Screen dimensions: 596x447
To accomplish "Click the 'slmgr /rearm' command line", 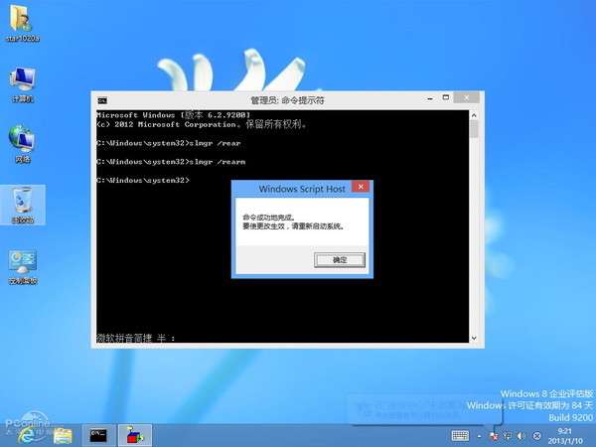I will pyautogui.click(x=171, y=162).
